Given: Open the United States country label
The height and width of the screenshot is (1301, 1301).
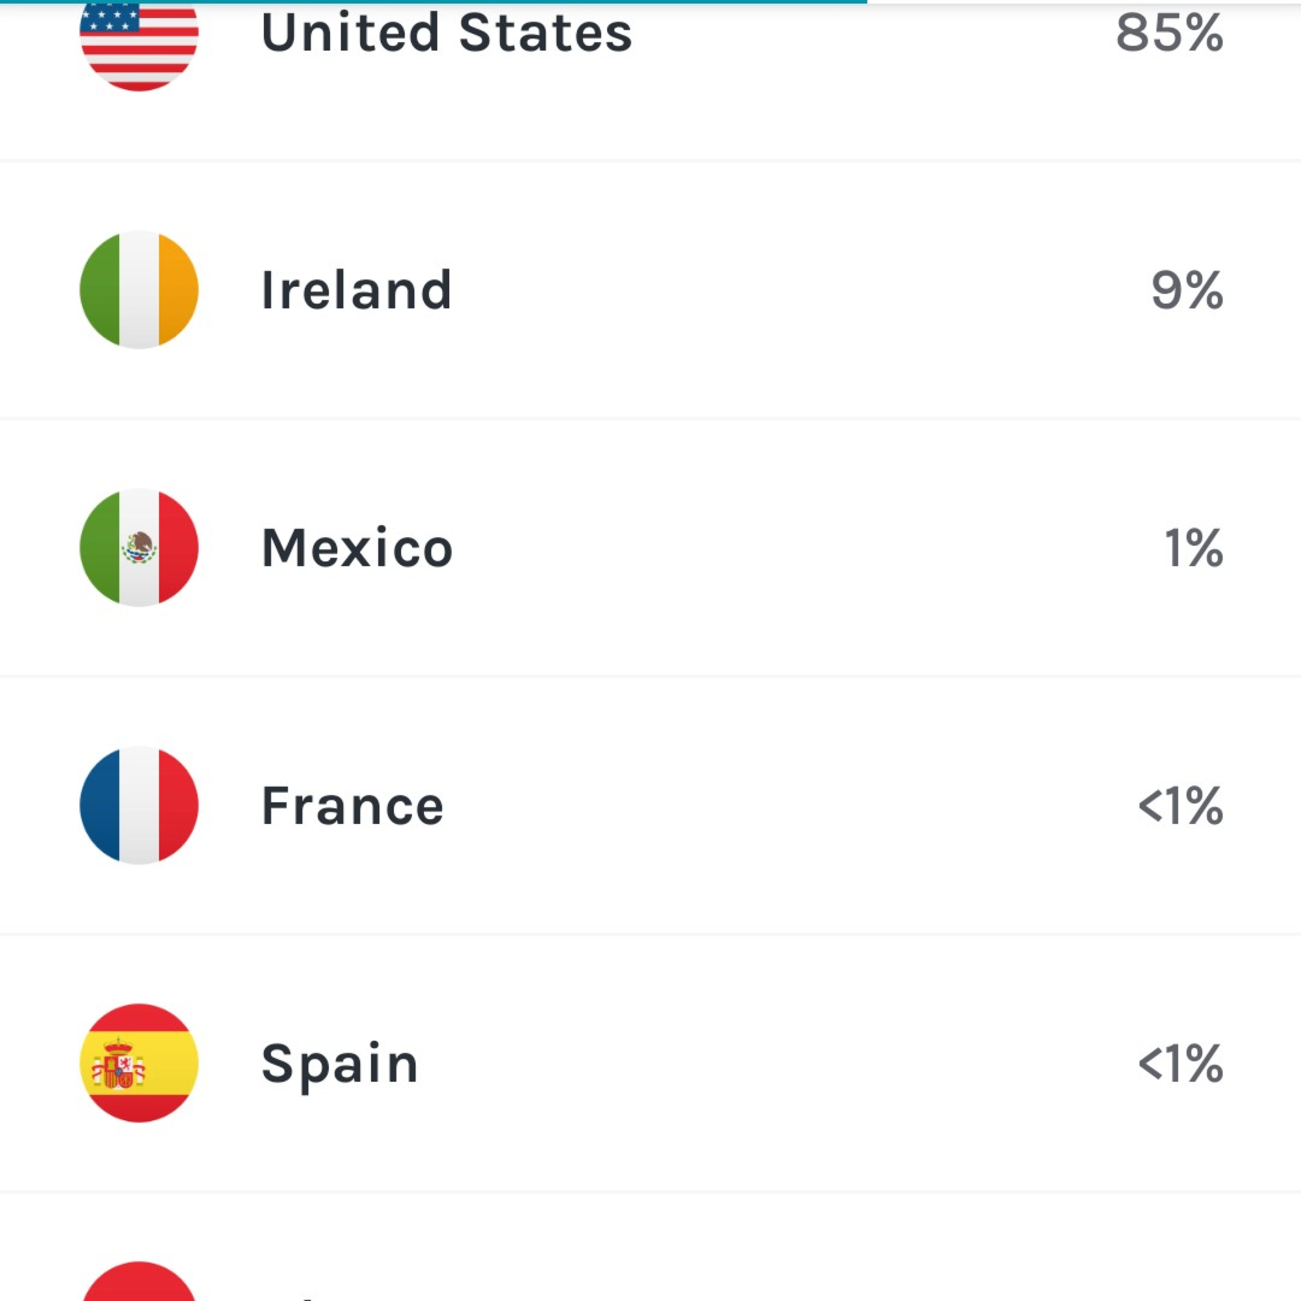Looking at the screenshot, I should [447, 33].
